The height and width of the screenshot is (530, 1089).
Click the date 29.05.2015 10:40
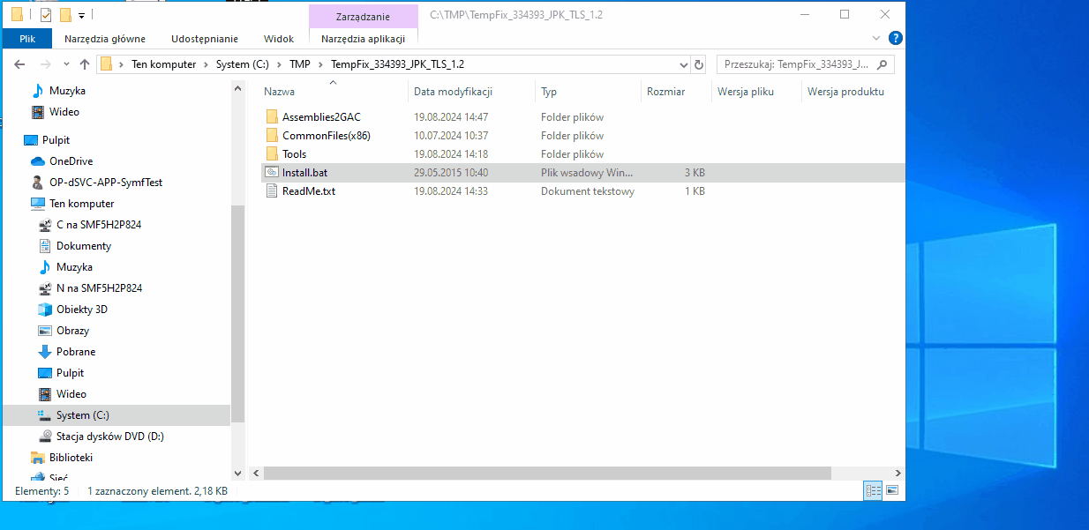(x=451, y=172)
